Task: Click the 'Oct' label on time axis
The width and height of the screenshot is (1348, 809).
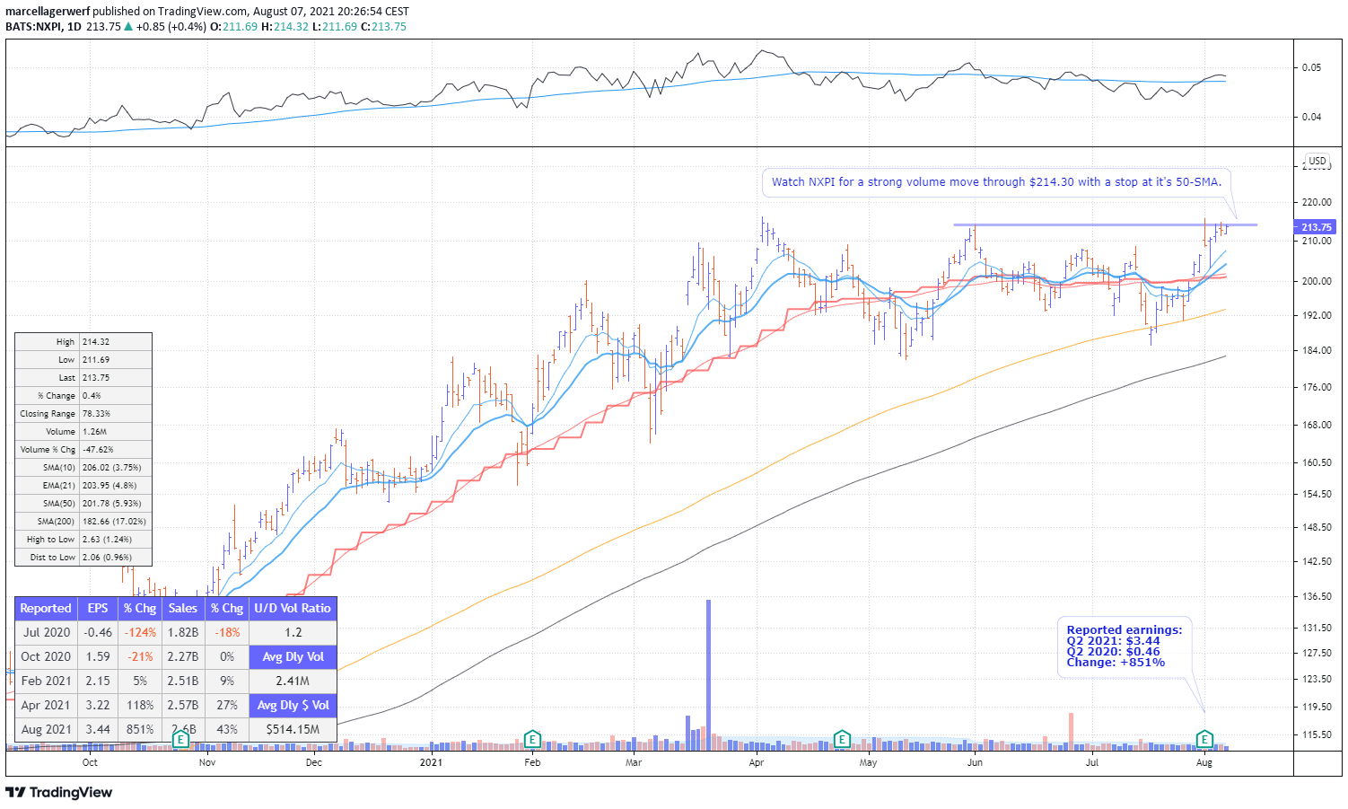Action: click(x=90, y=763)
